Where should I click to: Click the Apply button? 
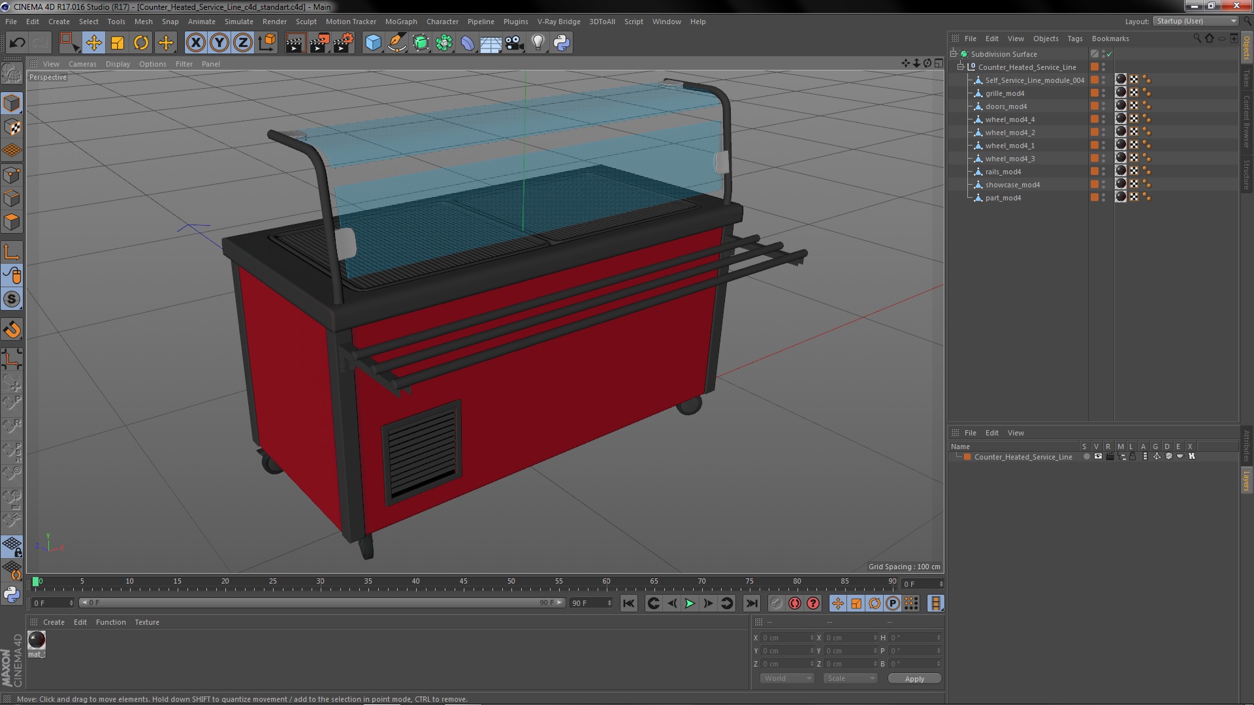914,679
